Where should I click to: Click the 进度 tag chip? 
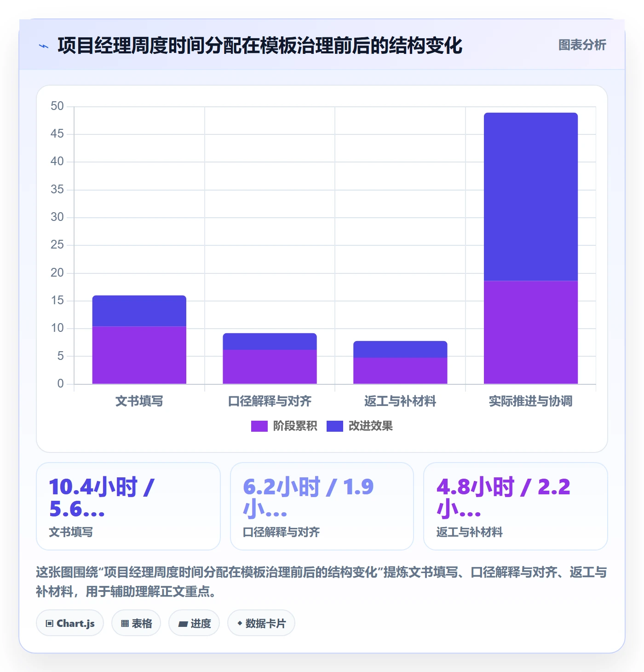click(194, 623)
